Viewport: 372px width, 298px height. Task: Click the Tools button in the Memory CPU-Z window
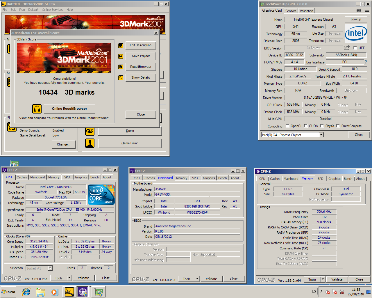(312, 279)
